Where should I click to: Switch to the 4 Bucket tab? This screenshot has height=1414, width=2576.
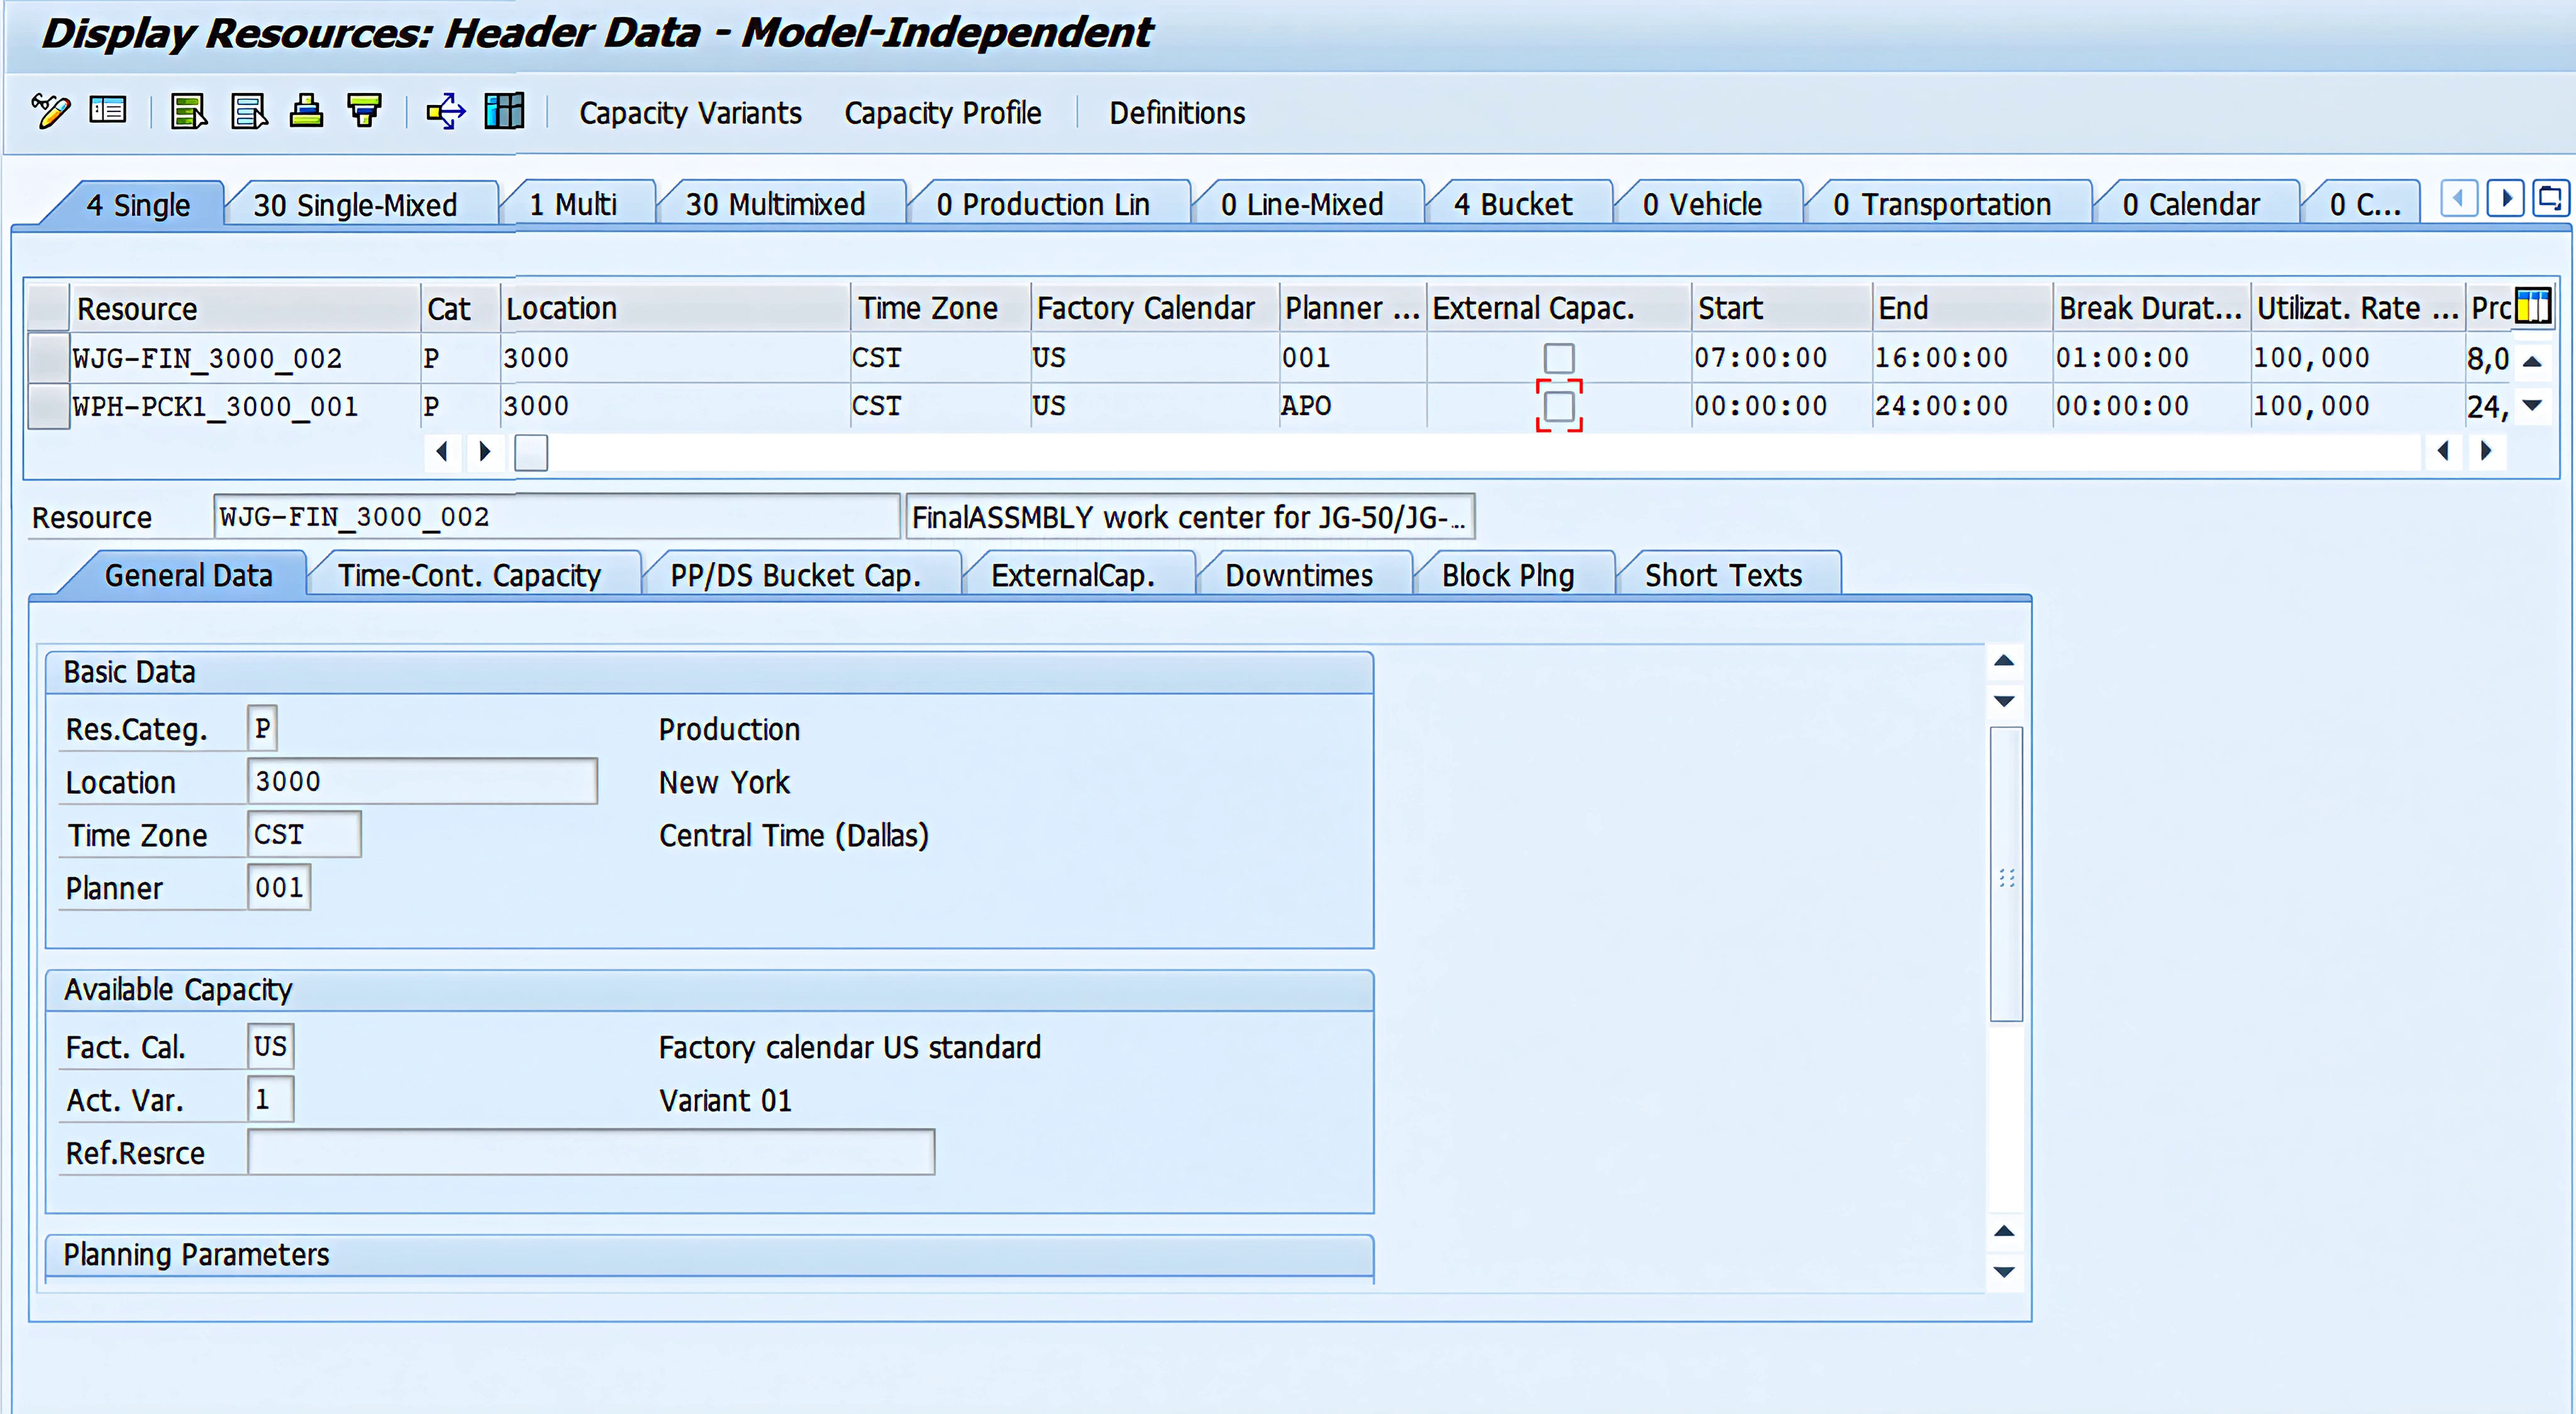pos(1513,205)
